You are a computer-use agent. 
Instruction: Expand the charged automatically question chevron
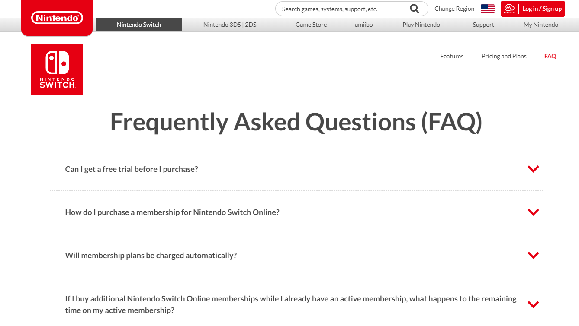(x=533, y=255)
